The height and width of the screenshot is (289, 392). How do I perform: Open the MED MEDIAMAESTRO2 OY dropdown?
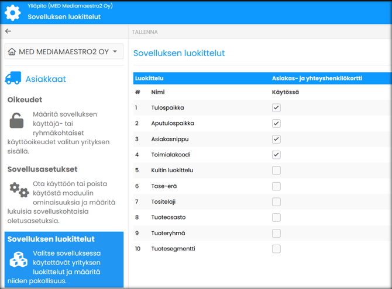pyautogui.click(x=63, y=52)
